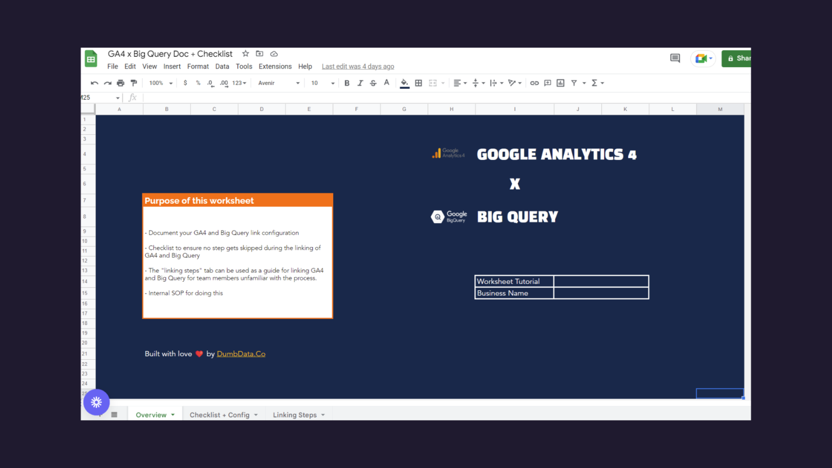
Task: Toggle italic formatting
Action: pyautogui.click(x=360, y=82)
